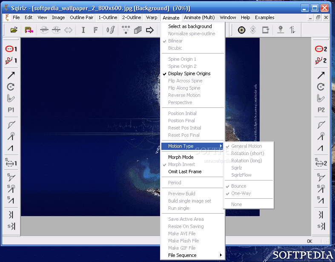Open the 2-Outline menu
Image resolution: width=335 pixels, height=262 pixels.
click(132, 17)
